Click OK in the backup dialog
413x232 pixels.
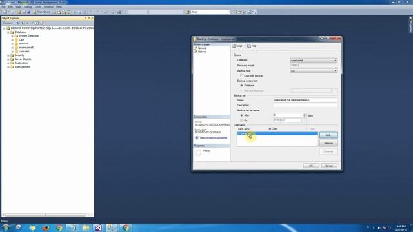coord(311,166)
